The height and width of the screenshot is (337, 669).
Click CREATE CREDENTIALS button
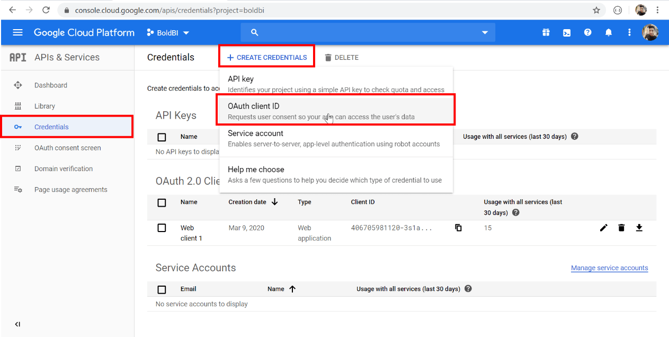coord(266,57)
